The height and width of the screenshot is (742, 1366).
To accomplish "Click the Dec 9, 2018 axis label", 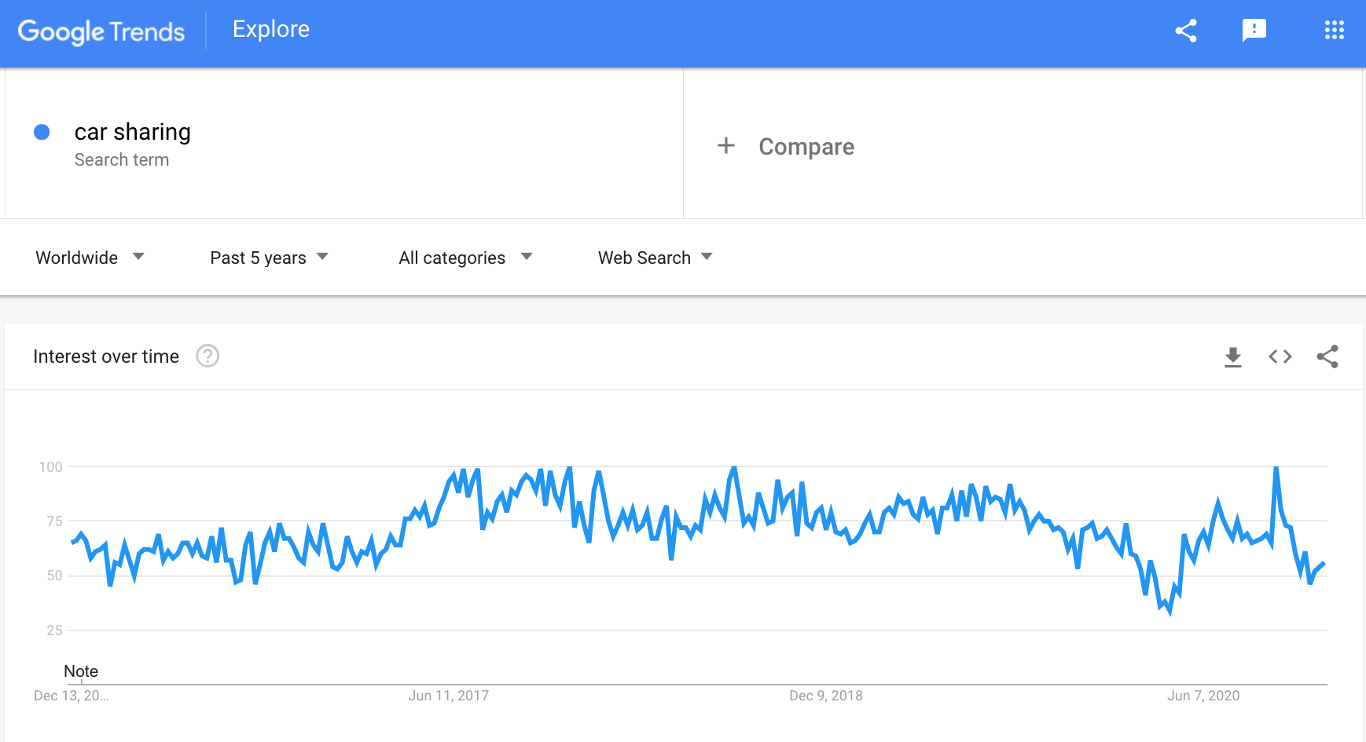I will (825, 696).
